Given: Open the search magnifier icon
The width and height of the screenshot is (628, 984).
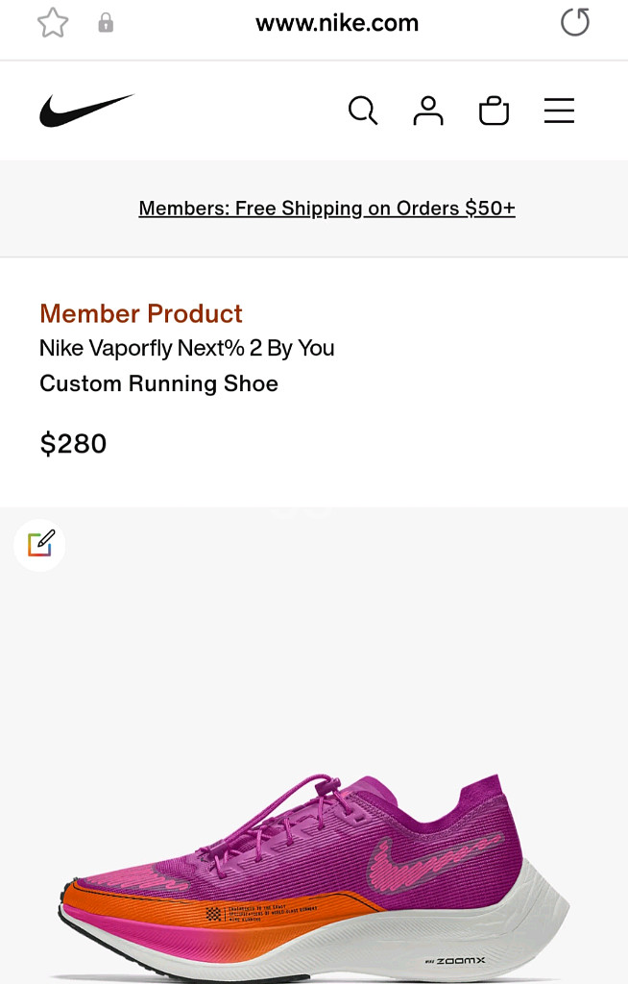Looking at the screenshot, I should 362,111.
